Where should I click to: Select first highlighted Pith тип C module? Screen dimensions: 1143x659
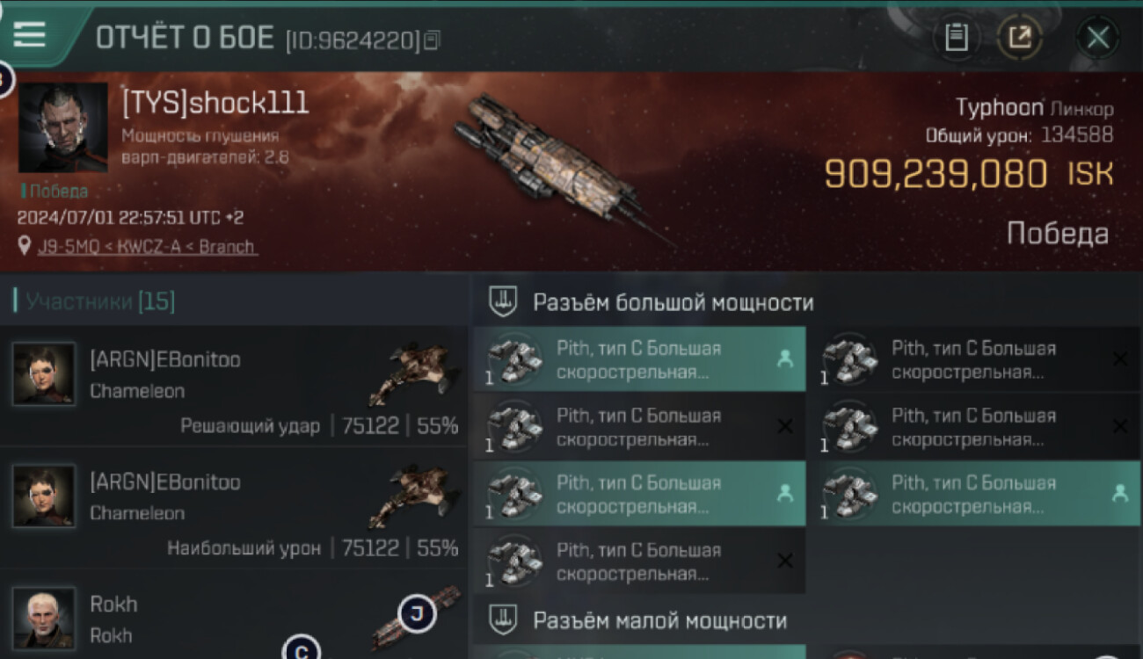(x=639, y=359)
